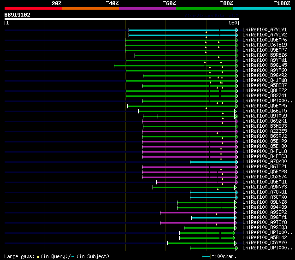
Task: Select label UniRef100_Q94AQ9
Action: coord(265,207)
